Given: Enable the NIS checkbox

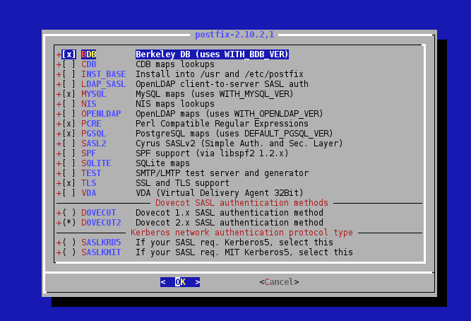Looking at the screenshot, I should pyautogui.click(x=68, y=104).
